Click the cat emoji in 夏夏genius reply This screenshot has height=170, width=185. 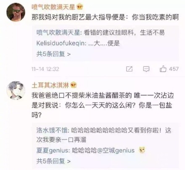[x=142, y=150]
